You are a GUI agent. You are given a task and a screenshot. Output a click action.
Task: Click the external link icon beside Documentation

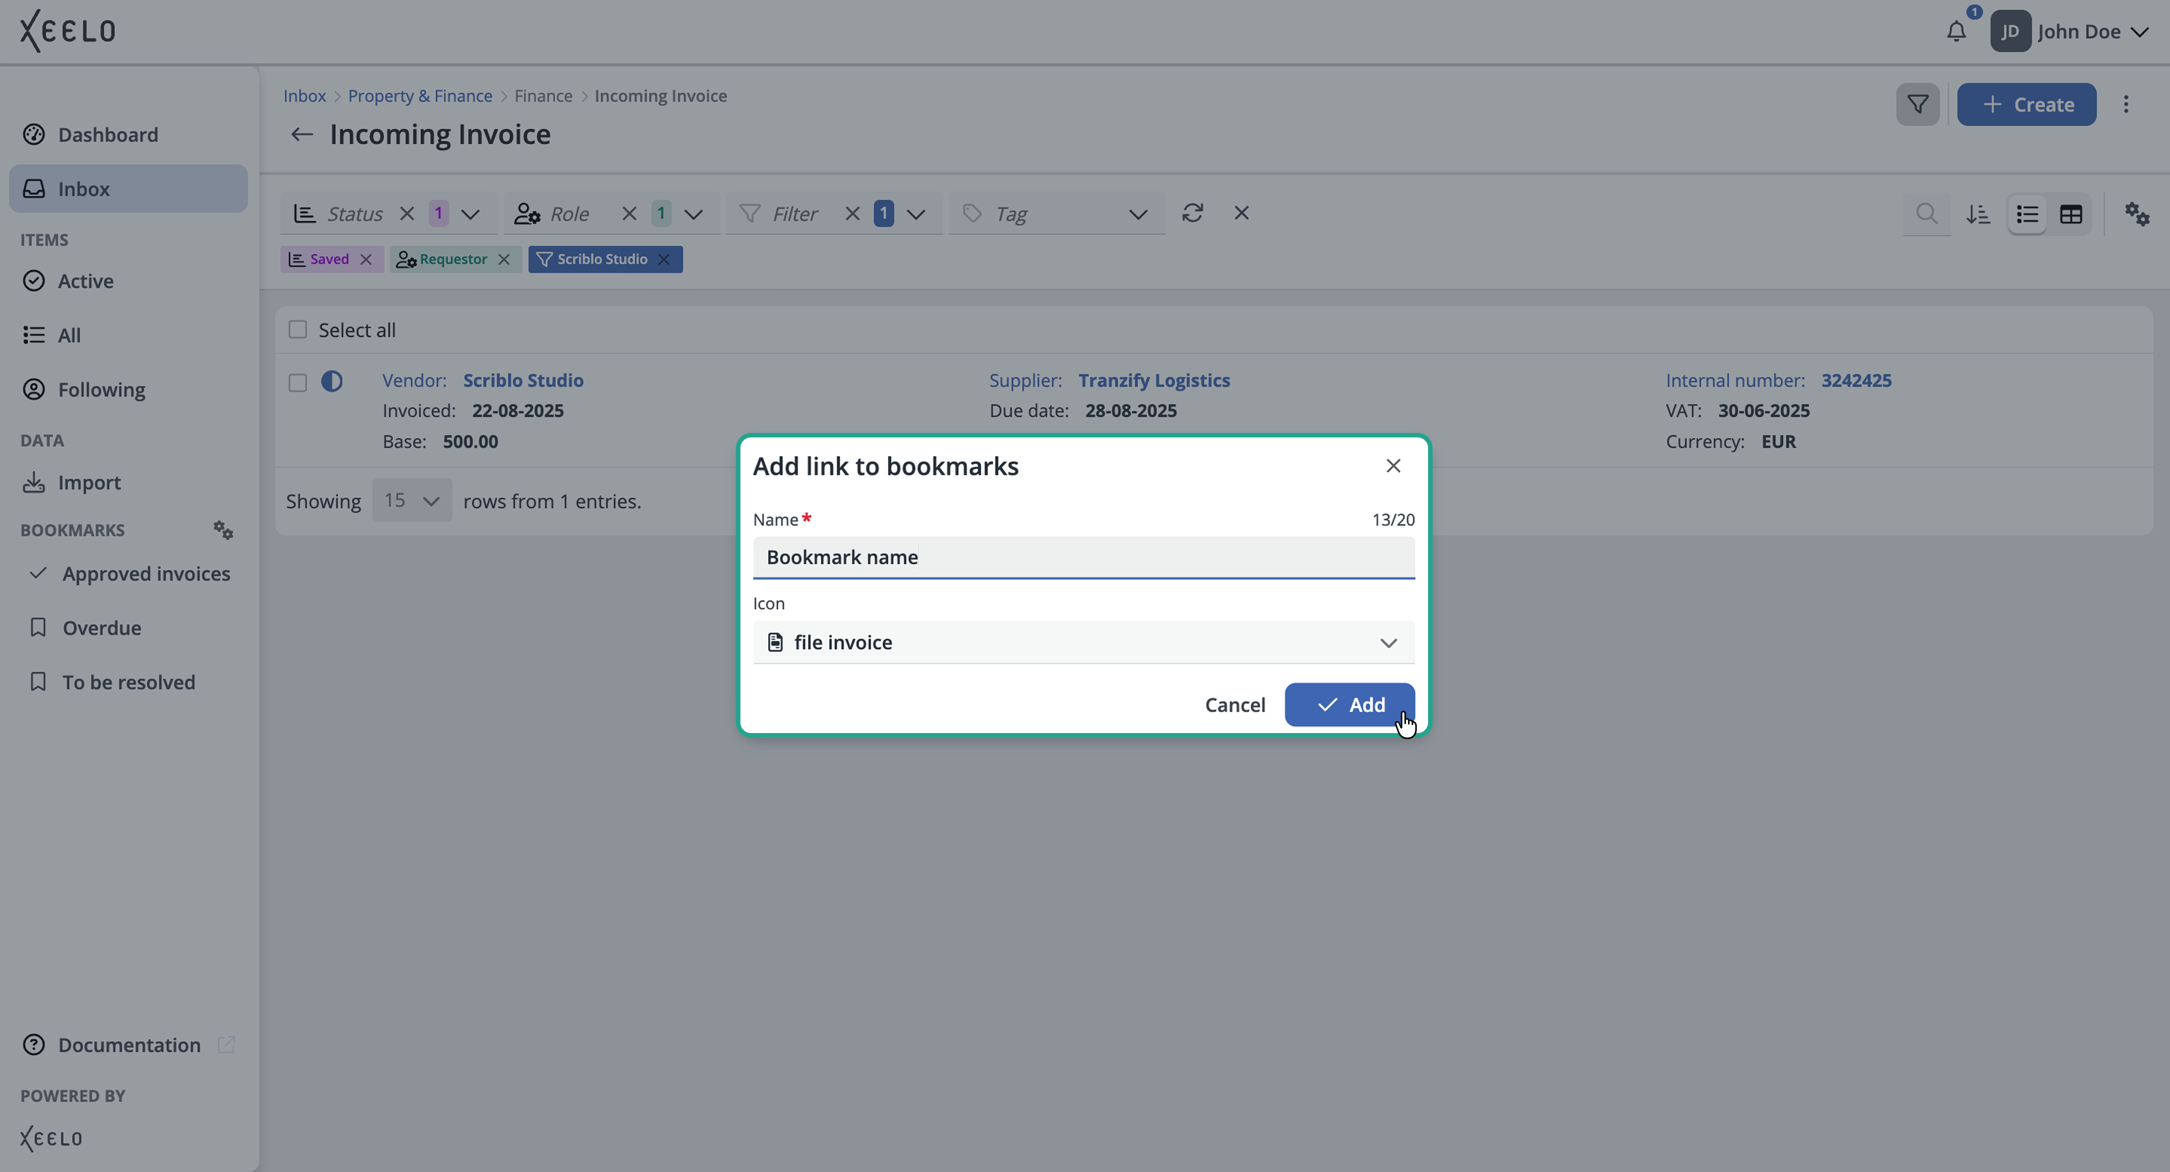[x=226, y=1045]
